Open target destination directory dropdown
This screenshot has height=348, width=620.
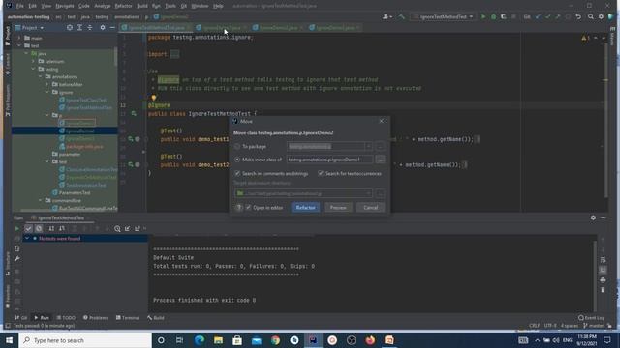368,193
